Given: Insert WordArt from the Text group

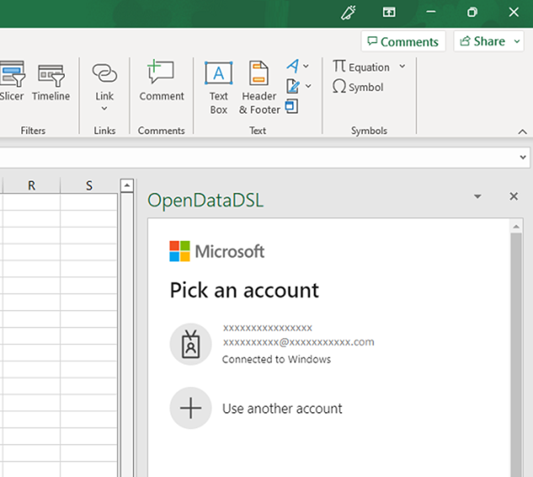Looking at the screenshot, I should pos(293,66).
